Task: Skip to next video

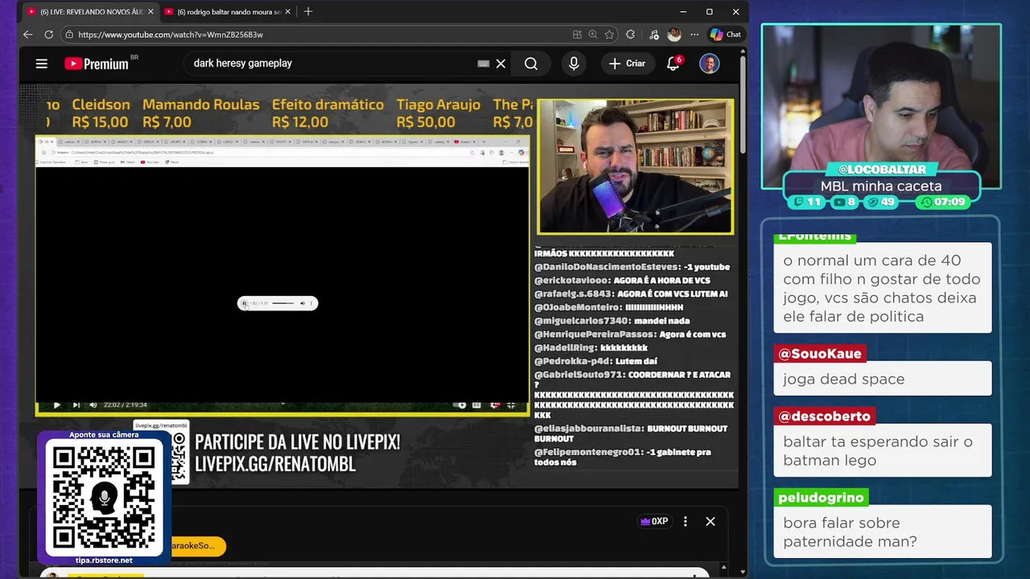Action: pyautogui.click(x=76, y=404)
